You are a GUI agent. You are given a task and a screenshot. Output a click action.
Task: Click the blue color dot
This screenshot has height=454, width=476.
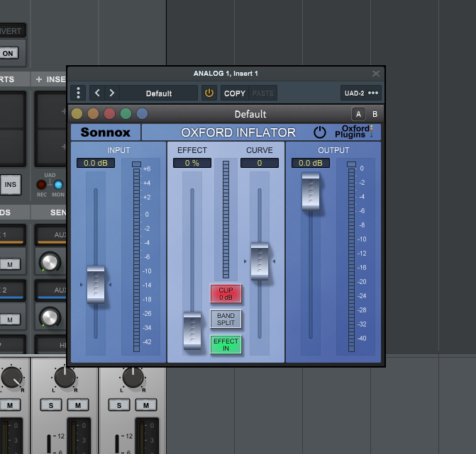coord(142,114)
